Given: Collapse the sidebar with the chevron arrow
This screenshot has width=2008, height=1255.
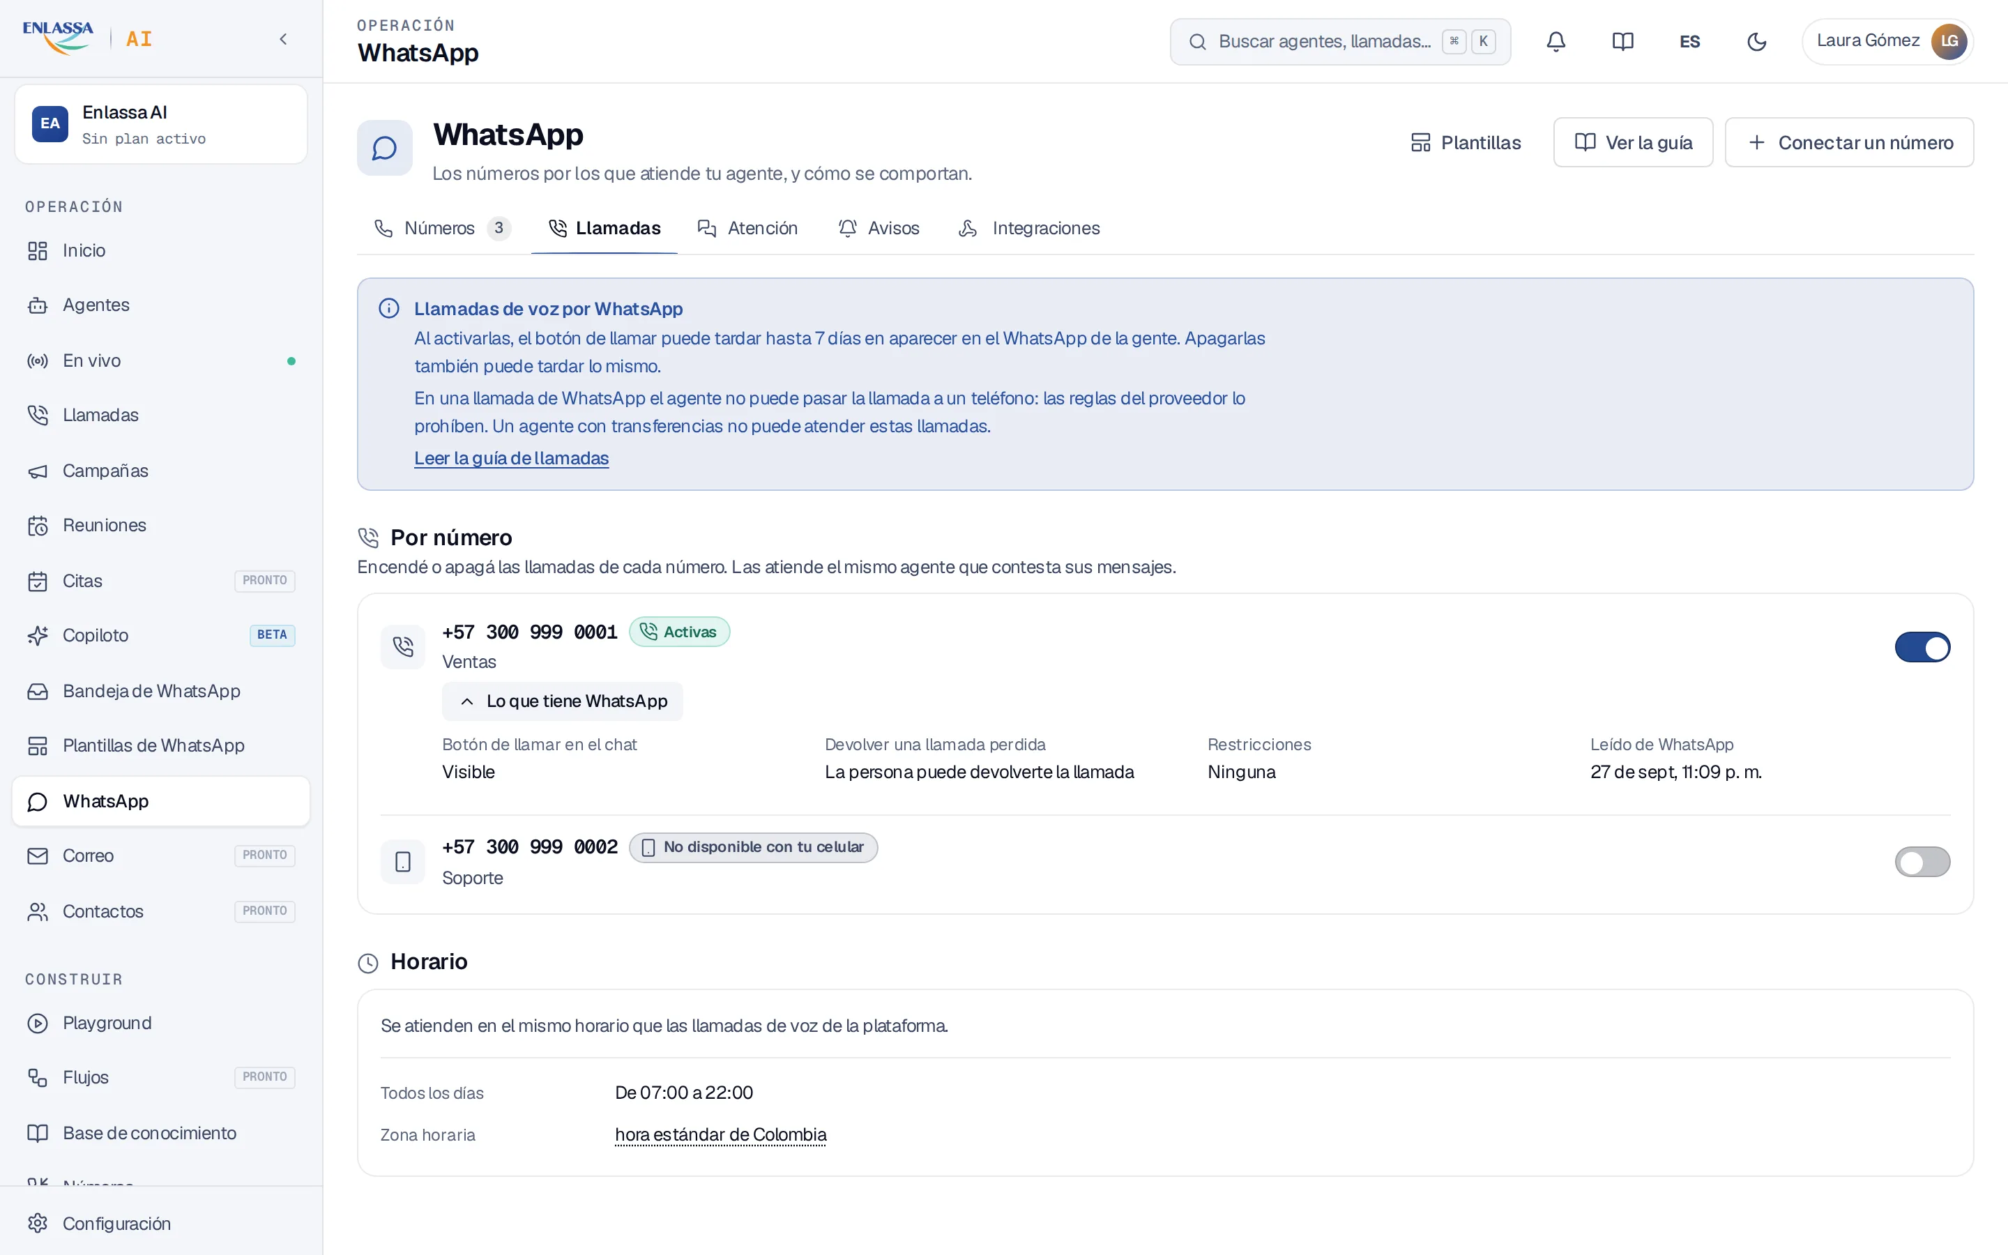Looking at the screenshot, I should point(283,39).
